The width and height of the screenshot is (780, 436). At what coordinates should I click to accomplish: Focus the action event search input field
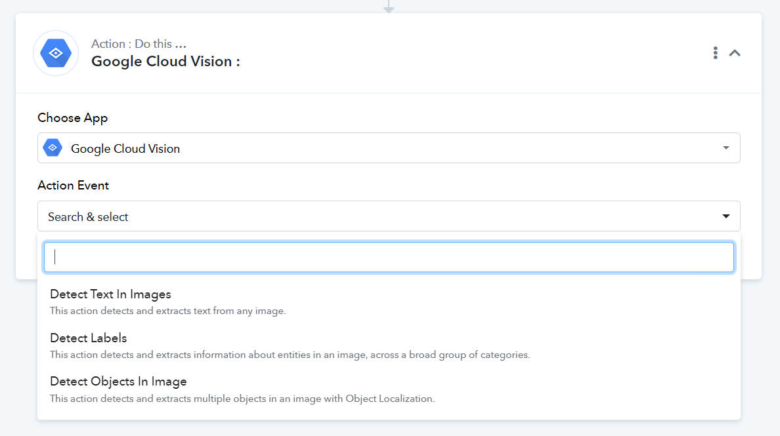point(389,257)
